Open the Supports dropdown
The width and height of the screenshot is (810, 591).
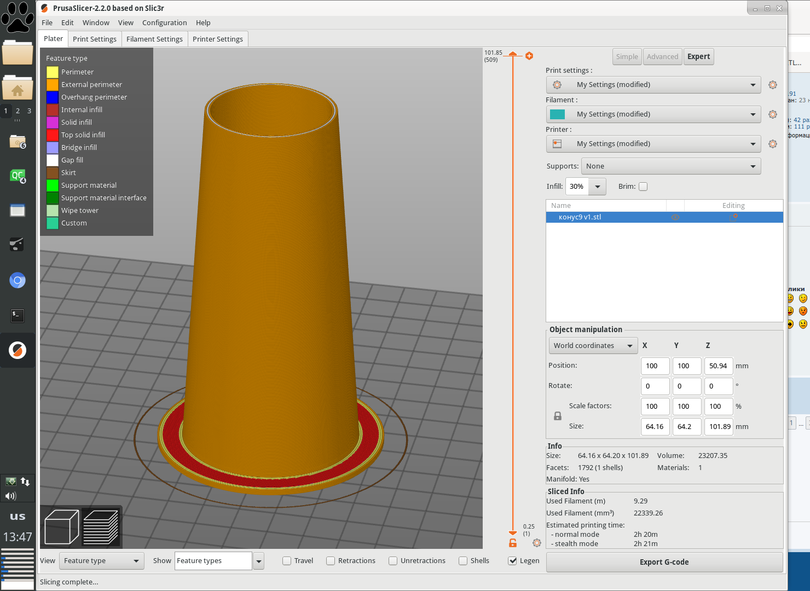[x=670, y=166]
